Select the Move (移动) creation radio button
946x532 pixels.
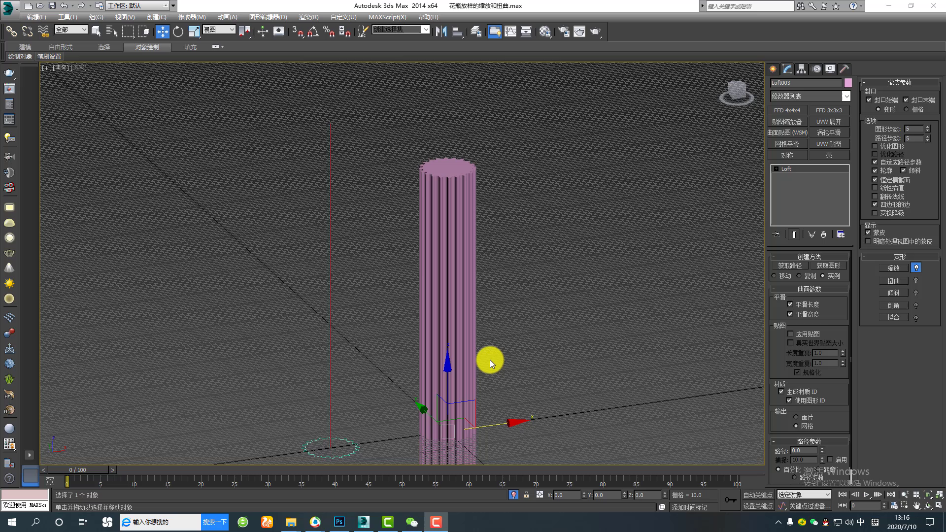774,276
